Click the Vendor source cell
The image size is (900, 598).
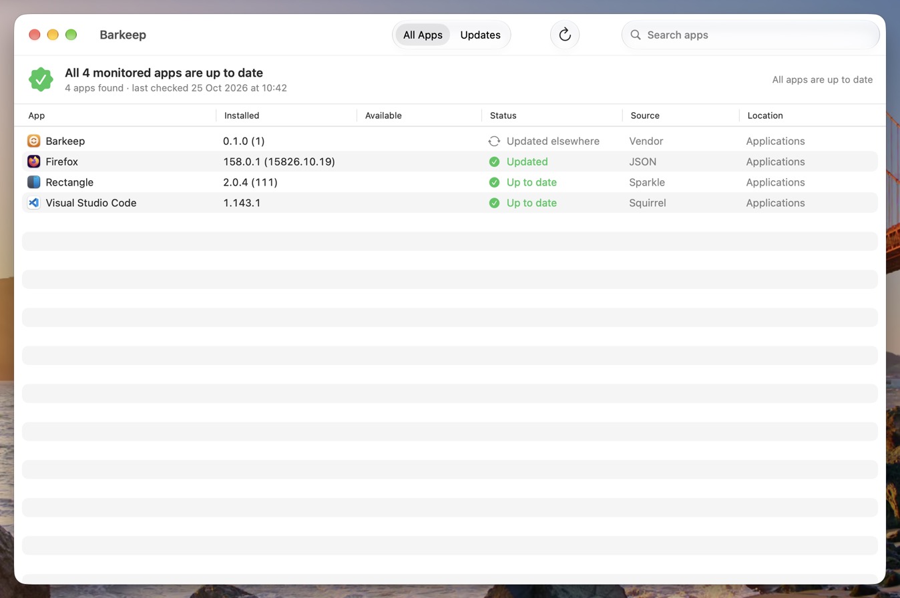point(646,141)
